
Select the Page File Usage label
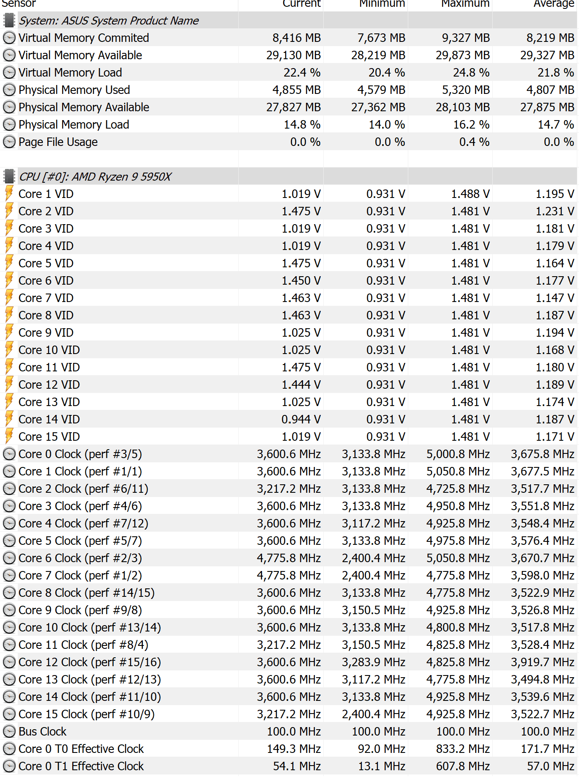58,142
